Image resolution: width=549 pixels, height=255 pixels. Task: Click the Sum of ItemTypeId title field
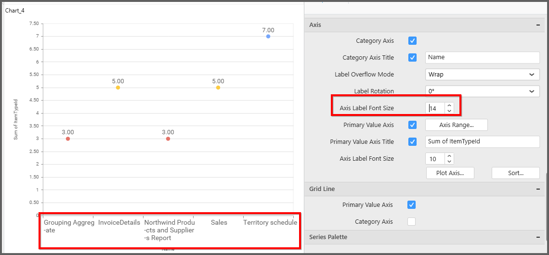[482, 142]
